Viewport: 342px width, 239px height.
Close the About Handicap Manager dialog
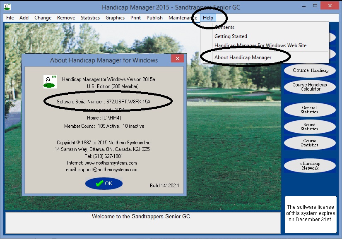coord(177,58)
